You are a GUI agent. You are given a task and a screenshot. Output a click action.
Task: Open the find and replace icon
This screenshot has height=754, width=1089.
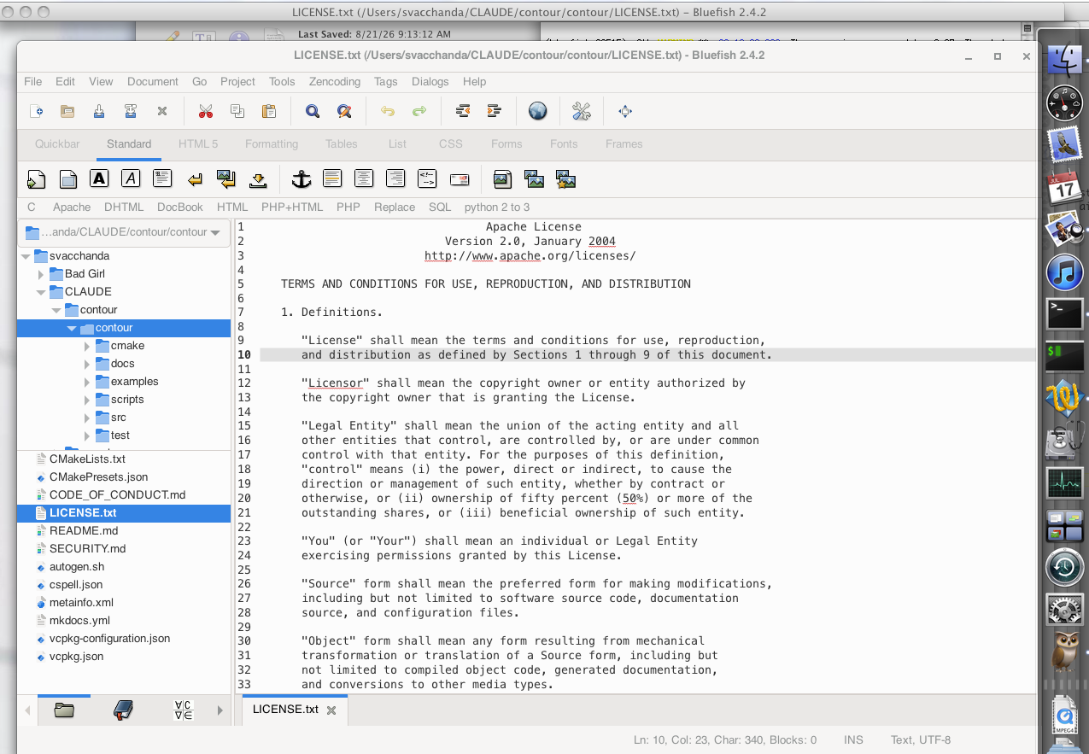pyautogui.click(x=344, y=111)
